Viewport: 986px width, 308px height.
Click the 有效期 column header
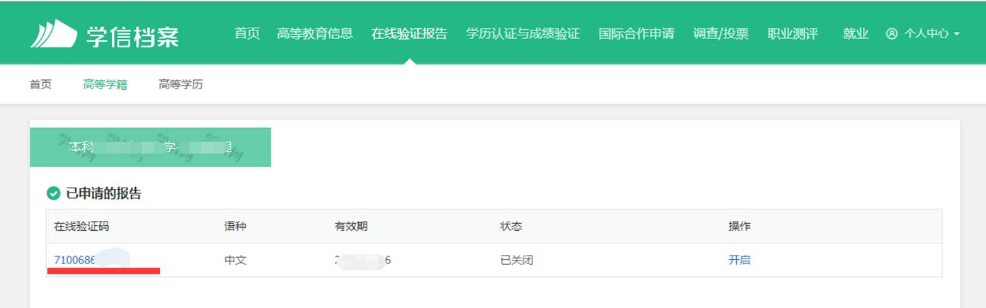pos(351,227)
